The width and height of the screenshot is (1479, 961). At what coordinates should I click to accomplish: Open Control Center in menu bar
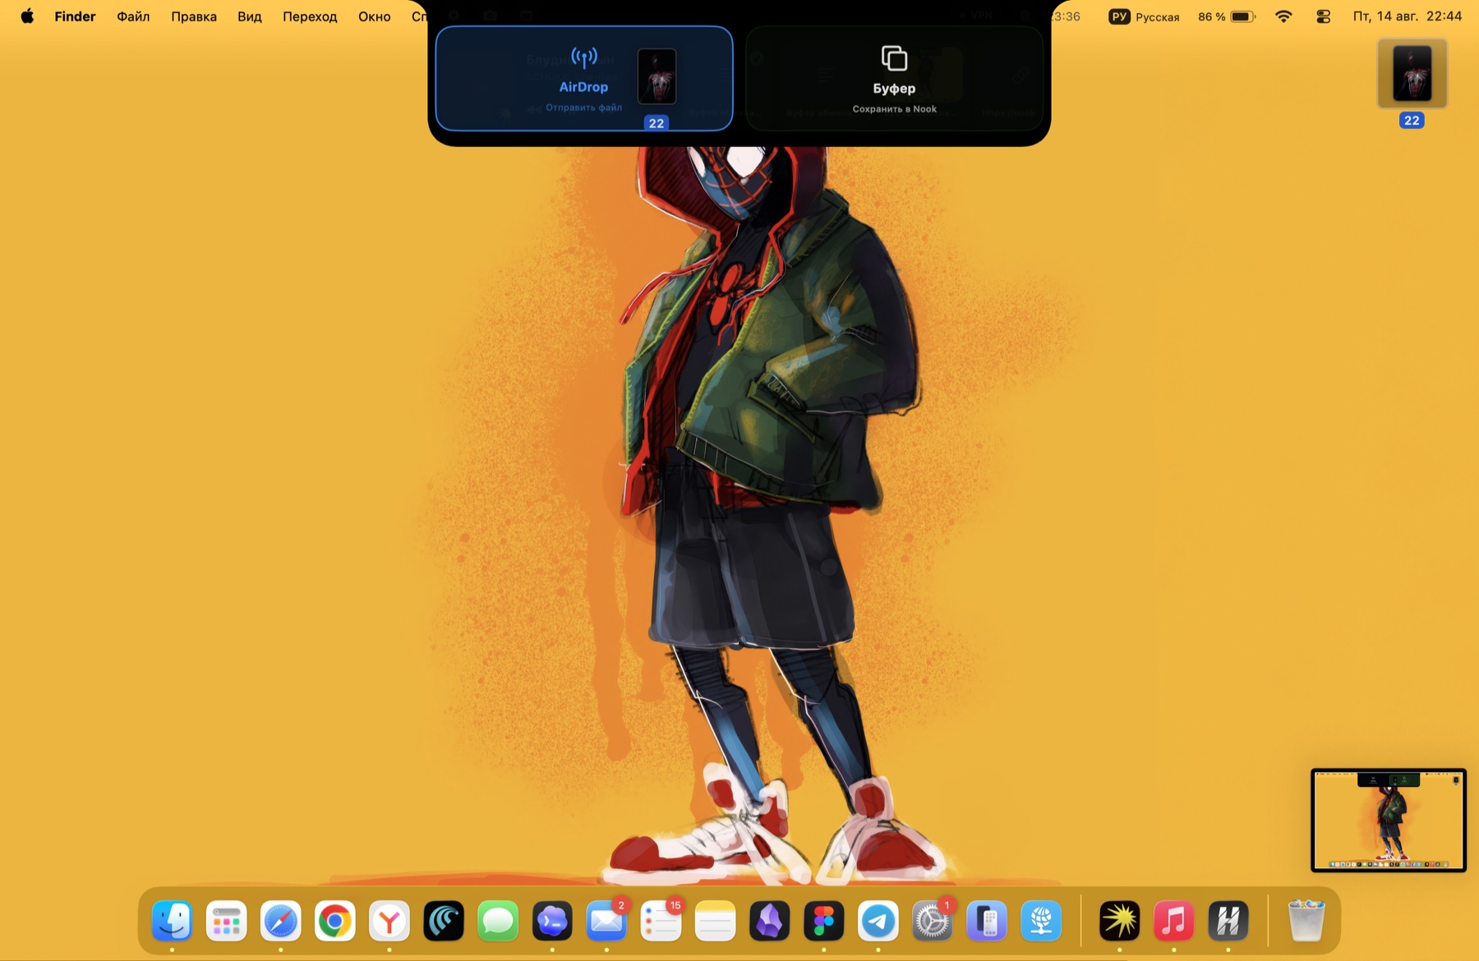pyautogui.click(x=1323, y=16)
